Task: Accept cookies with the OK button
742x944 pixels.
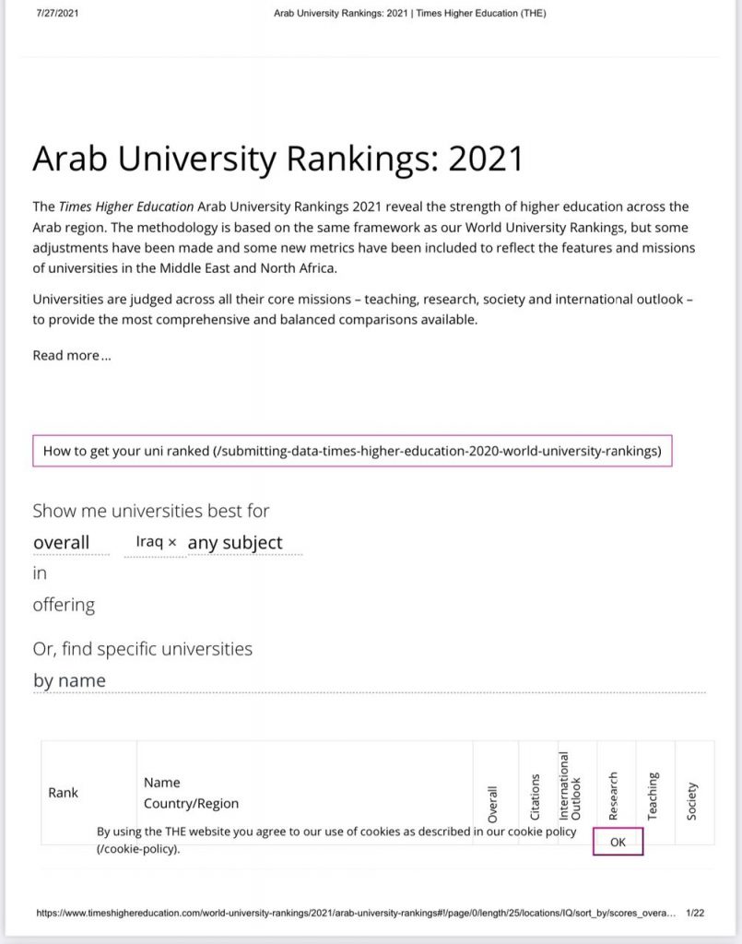Action: coord(618,842)
